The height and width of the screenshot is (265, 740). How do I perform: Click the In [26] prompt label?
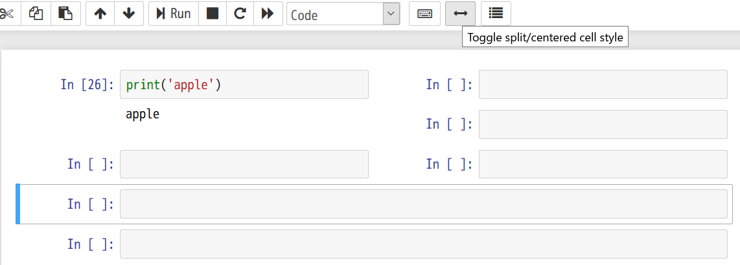87,85
